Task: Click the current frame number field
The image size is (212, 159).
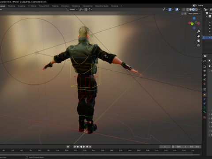Action: click(x=165, y=147)
